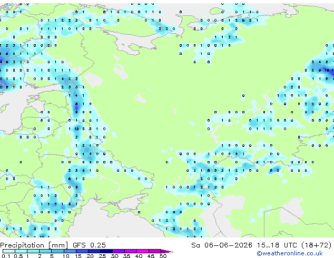Click the legend label '0.5'
The width and height of the screenshot is (334, 258).
[18, 256]
